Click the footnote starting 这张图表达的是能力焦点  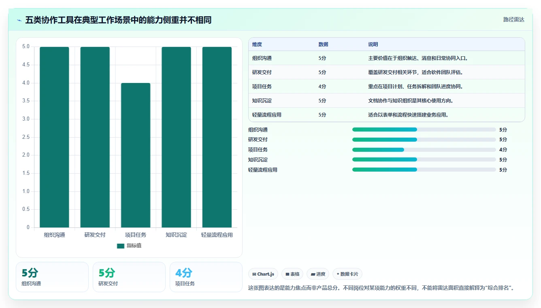381,288
